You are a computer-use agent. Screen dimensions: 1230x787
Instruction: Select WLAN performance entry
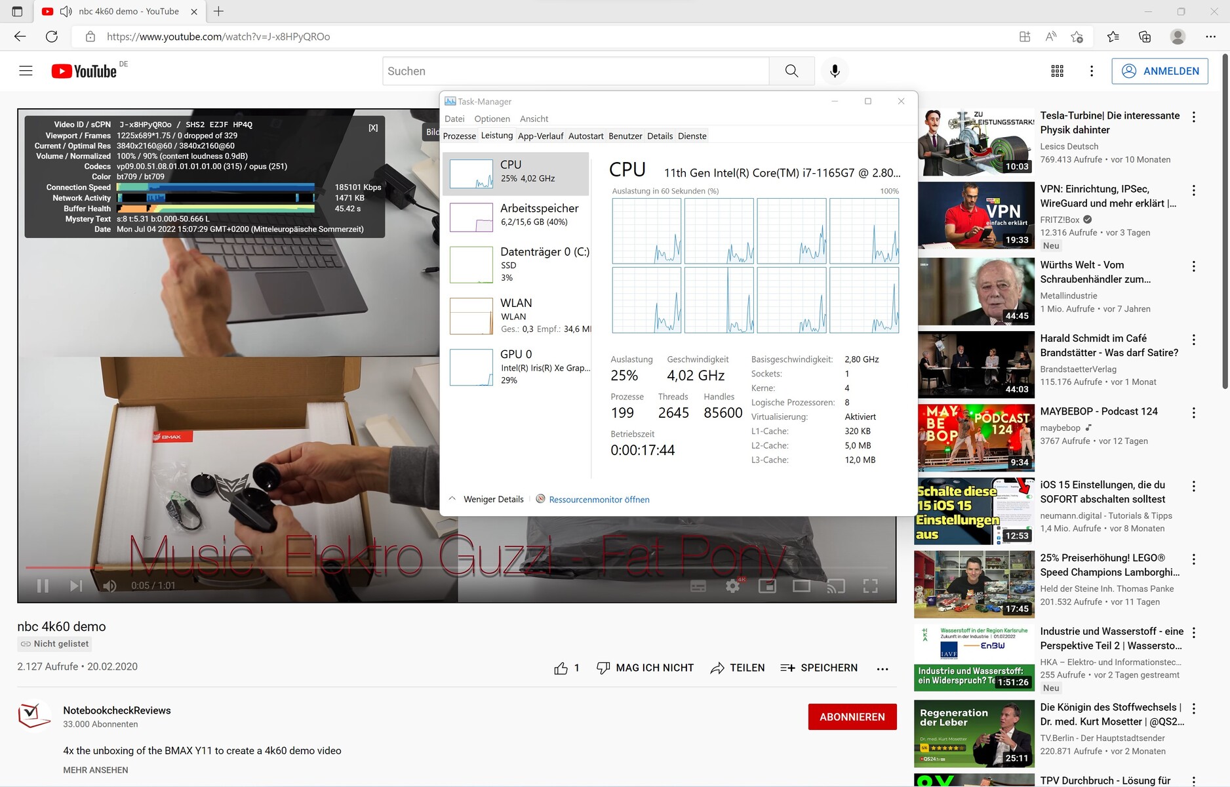[x=516, y=315]
